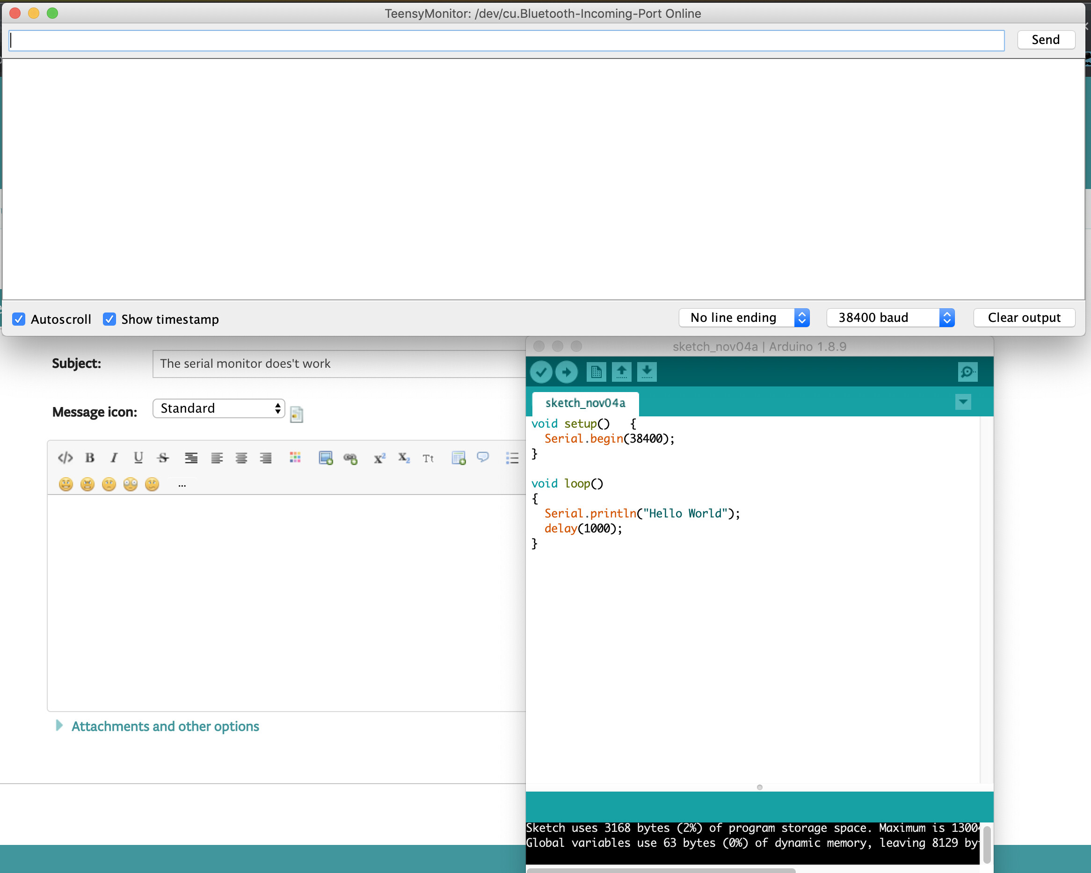Insert a hyperlink into the message
Viewport: 1091px width, 873px height.
351,458
